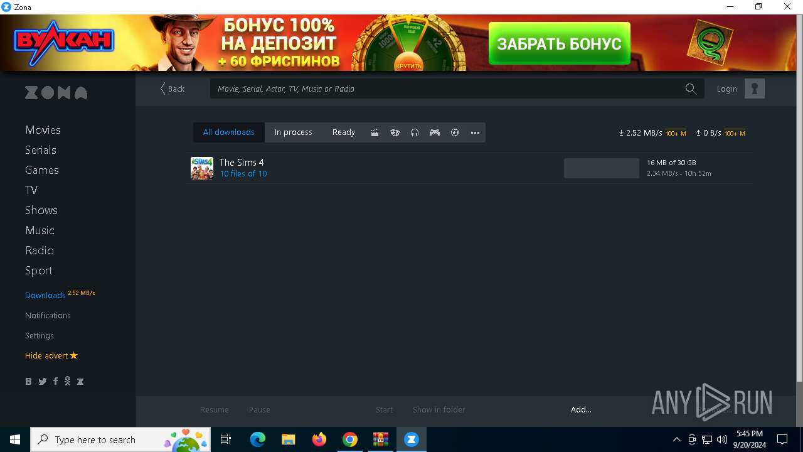Go Back using the back arrow
Screen dimensions: 803x452
click(172, 89)
